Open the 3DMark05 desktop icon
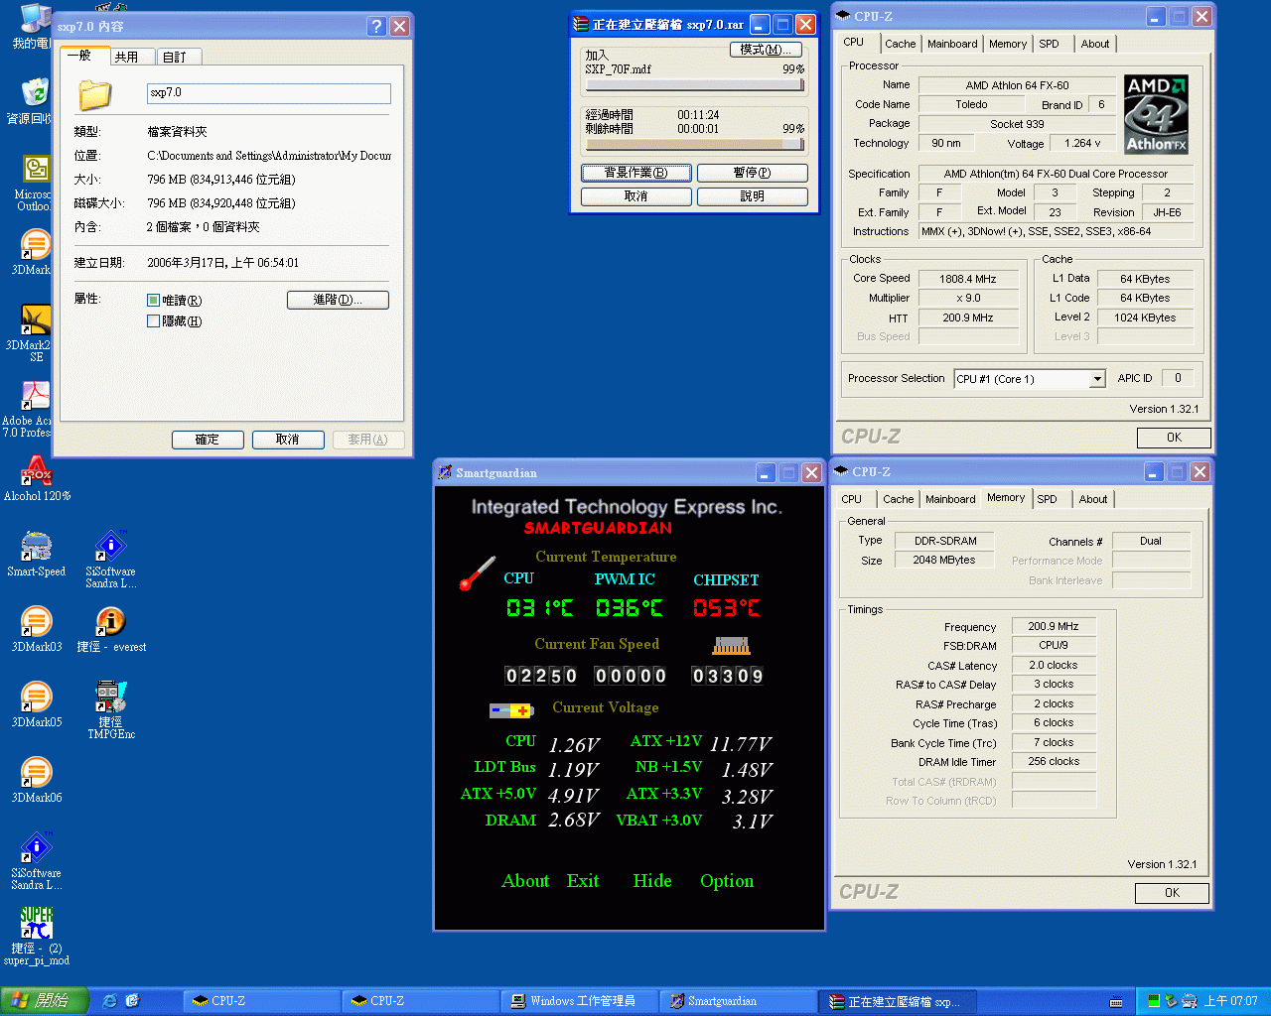The height and width of the screenshot is (1016, 1271). [x=36, y=697]
